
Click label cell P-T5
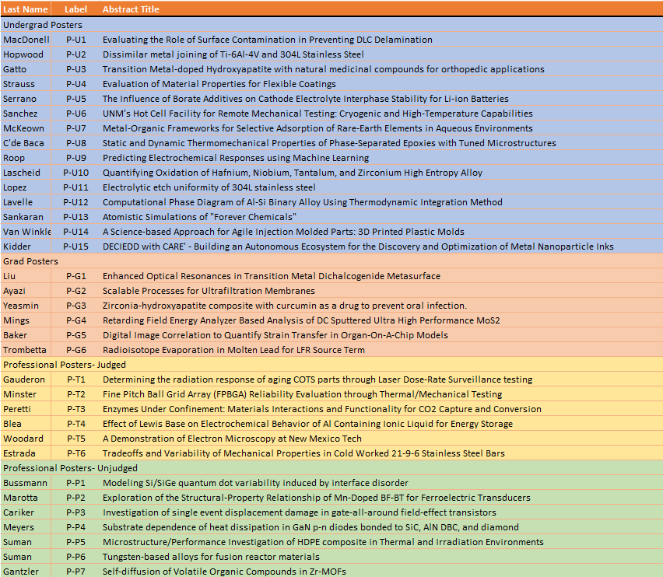(75, 439)
